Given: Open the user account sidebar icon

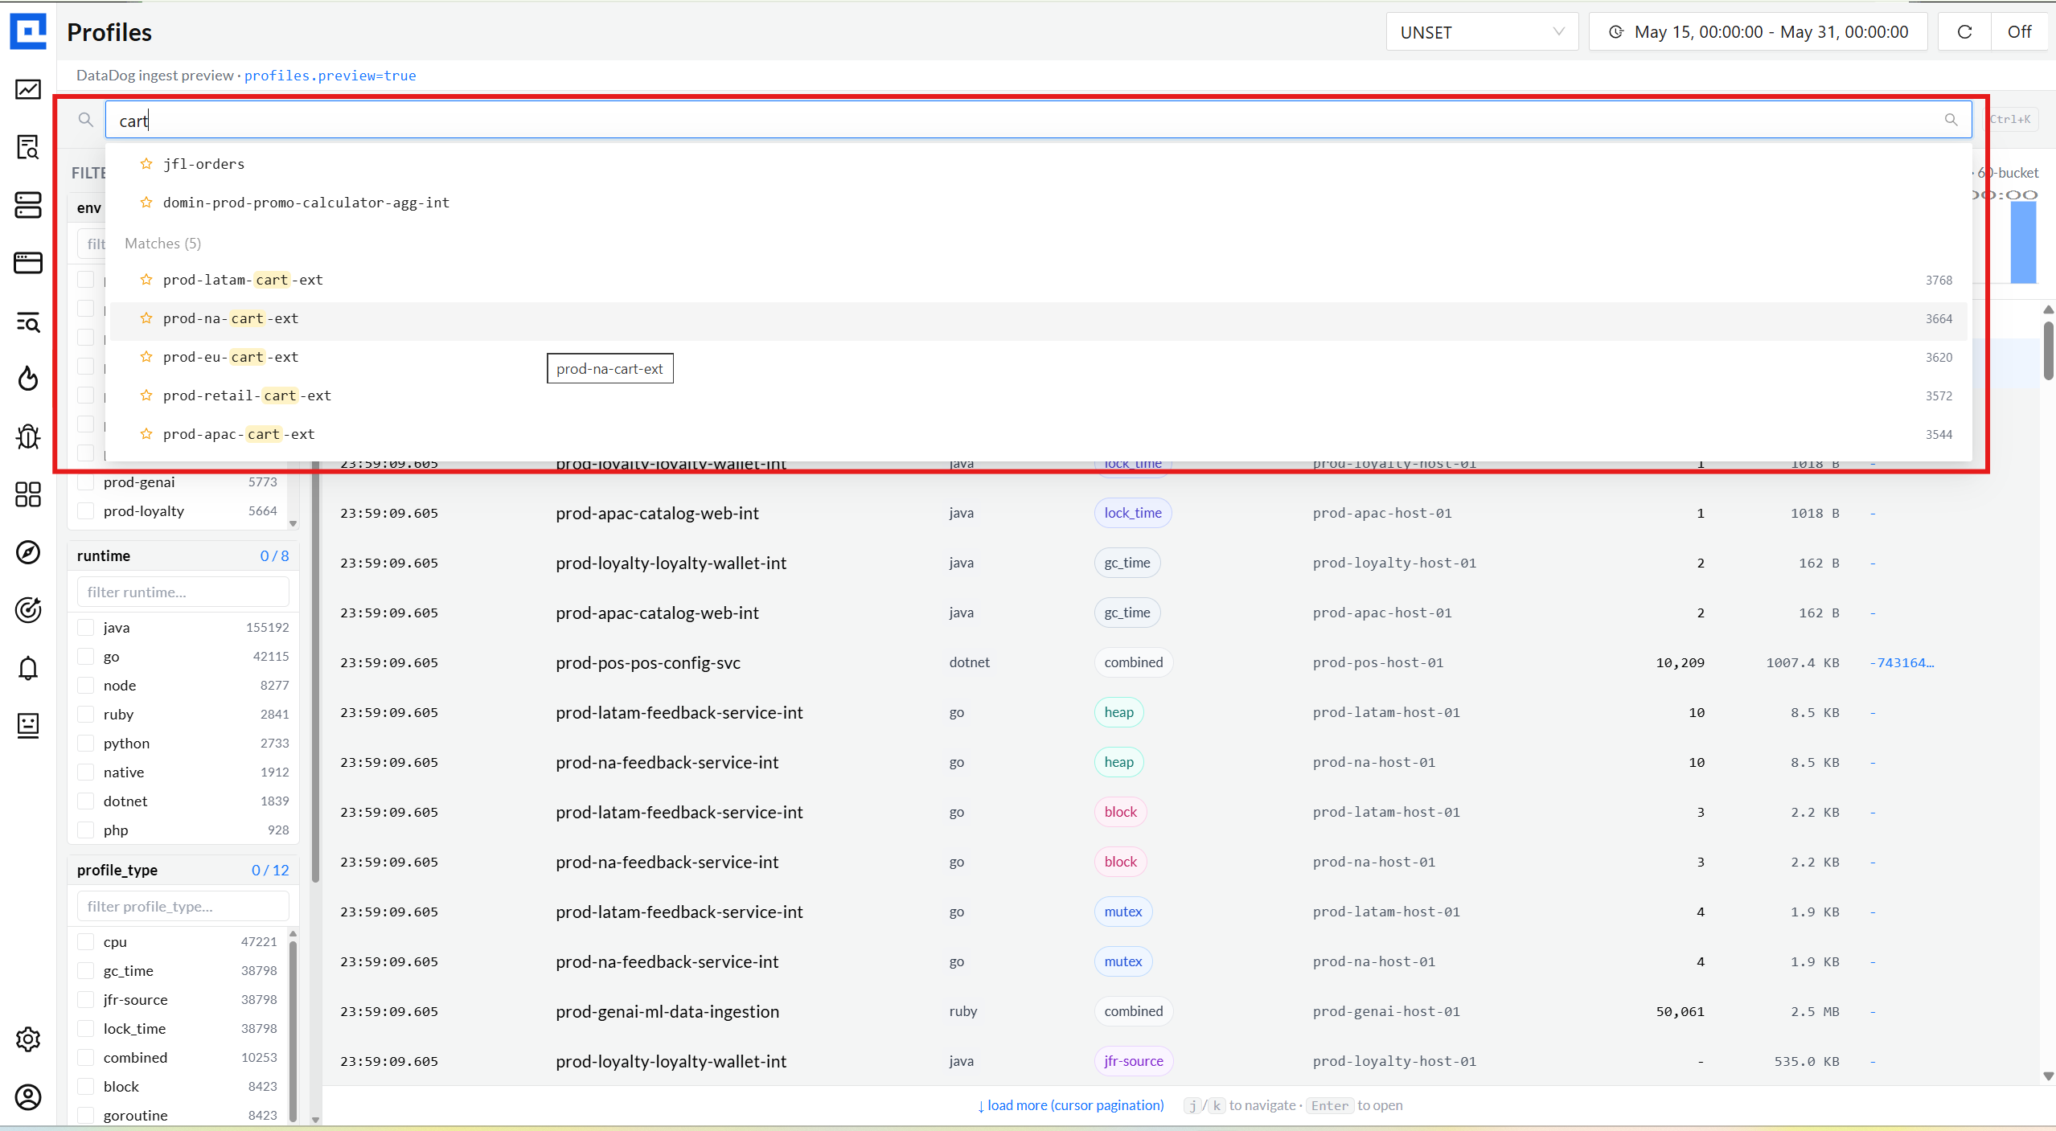Looking at the screenshot, I should pyautogui.click(x=28, y=1097).
